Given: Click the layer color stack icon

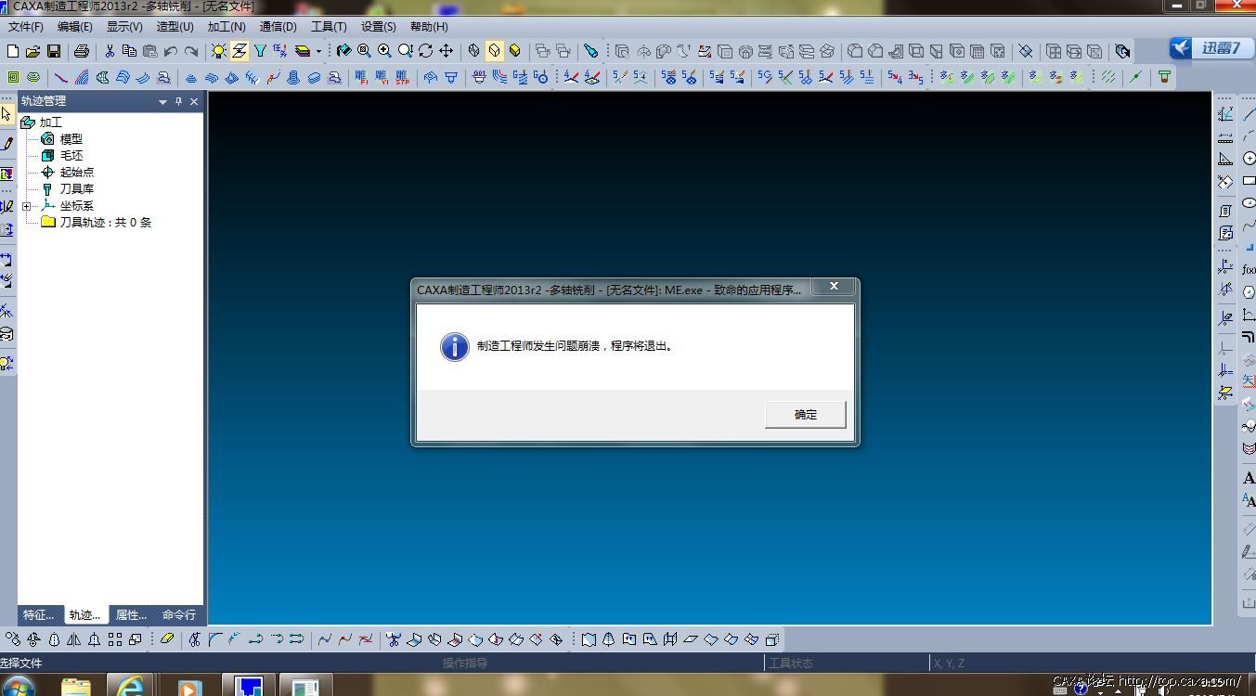Looking at the screenshot, I should pyautogui.click(x=303, y=51).
